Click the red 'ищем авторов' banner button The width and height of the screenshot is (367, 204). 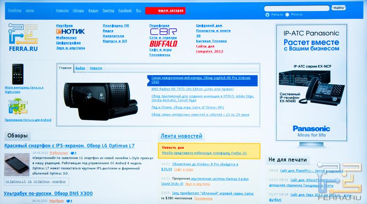[165, 11]
